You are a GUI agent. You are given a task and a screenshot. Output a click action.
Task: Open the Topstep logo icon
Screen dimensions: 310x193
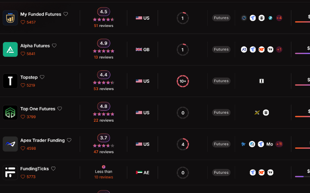[10, 81]
